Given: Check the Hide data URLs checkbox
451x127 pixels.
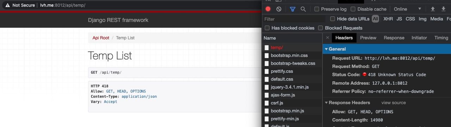Looking at the screenshot, I should pos(333,19).
